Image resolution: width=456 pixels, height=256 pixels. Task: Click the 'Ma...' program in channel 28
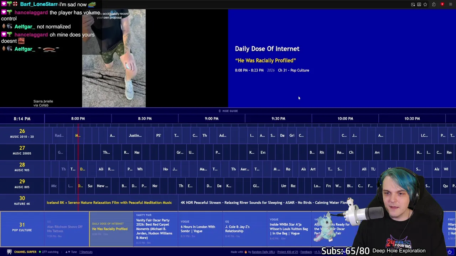click(203, 169)
